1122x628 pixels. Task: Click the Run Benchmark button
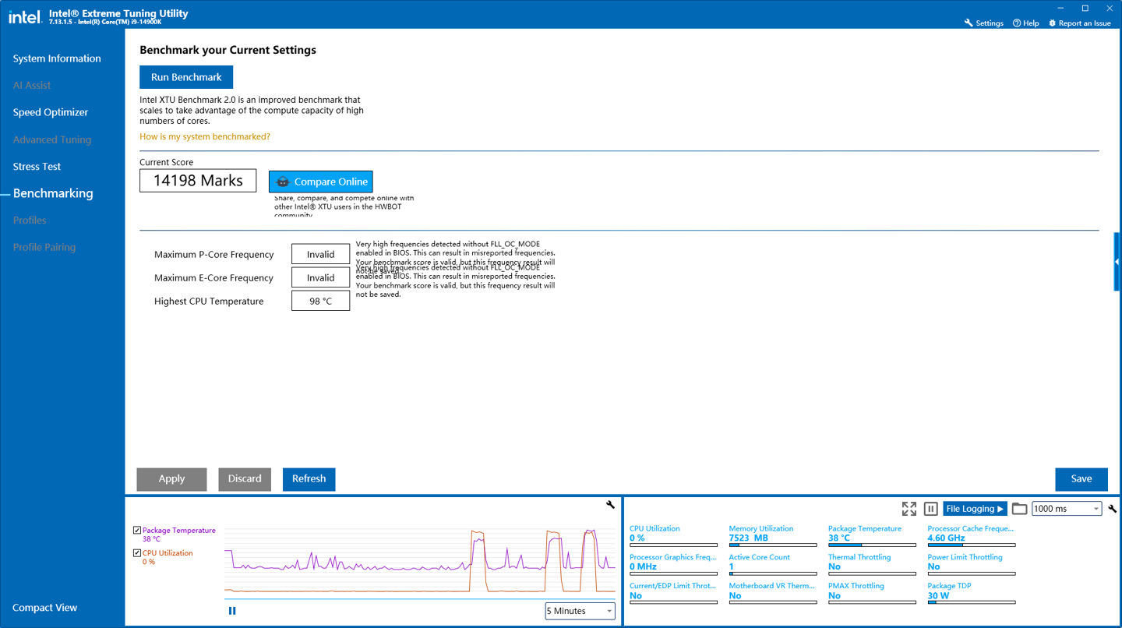[x=186, y=77]
